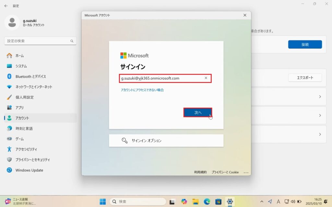
Task: Clear the email field with the X icon
Action: click(206, 78)
